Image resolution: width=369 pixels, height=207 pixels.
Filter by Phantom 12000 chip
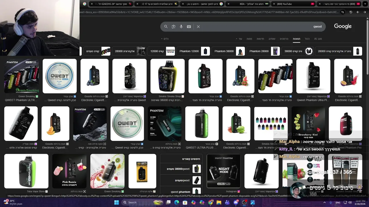193,51
